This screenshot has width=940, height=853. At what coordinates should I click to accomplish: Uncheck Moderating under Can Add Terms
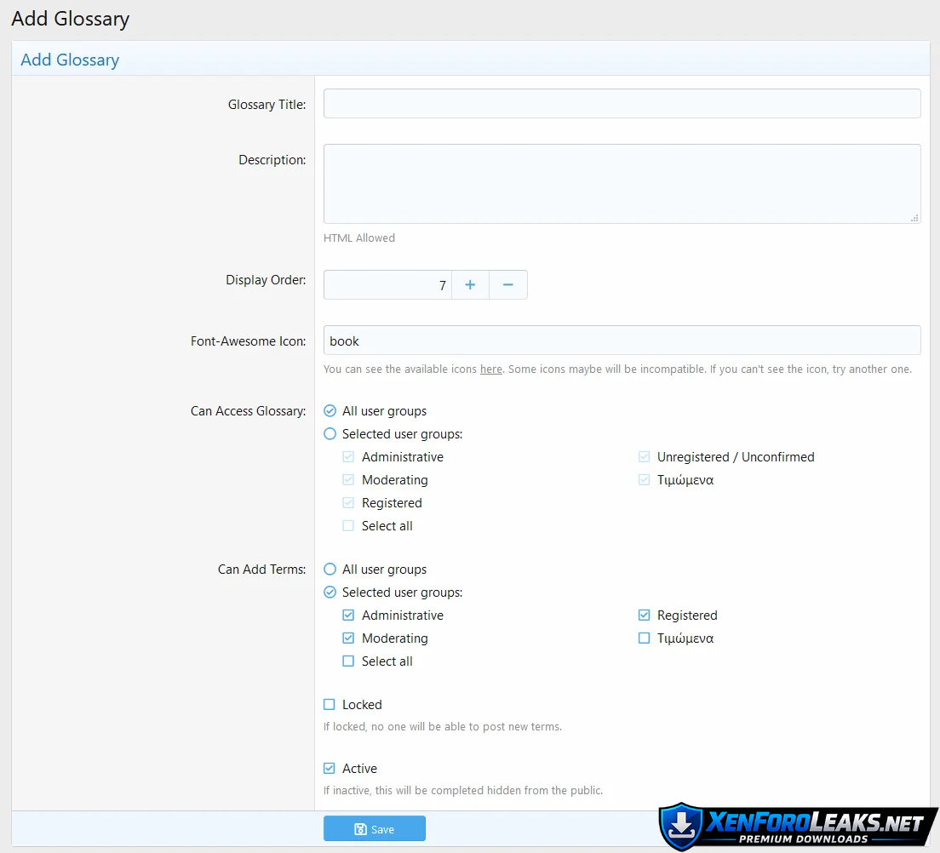[x=348, y=638]
